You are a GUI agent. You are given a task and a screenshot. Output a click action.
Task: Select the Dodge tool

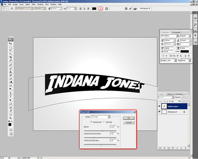click(10, 89)
